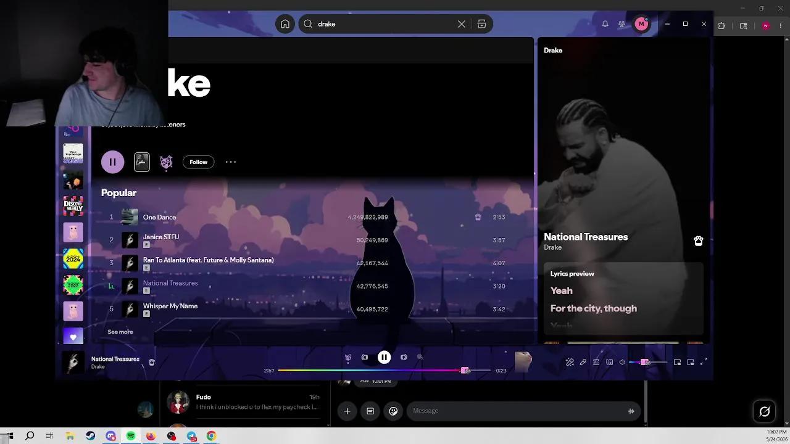Open the notifications bell in Spotify
The image size is (790, 444).
pos(605,24)
